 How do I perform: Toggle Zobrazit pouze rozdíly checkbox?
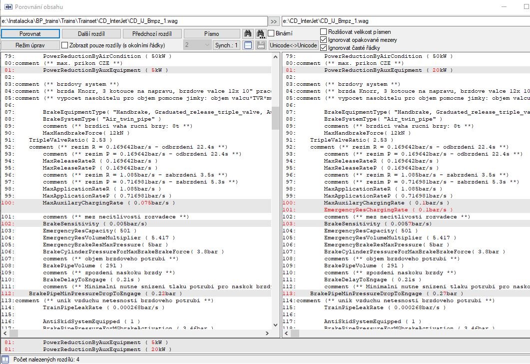pos(65,45)
